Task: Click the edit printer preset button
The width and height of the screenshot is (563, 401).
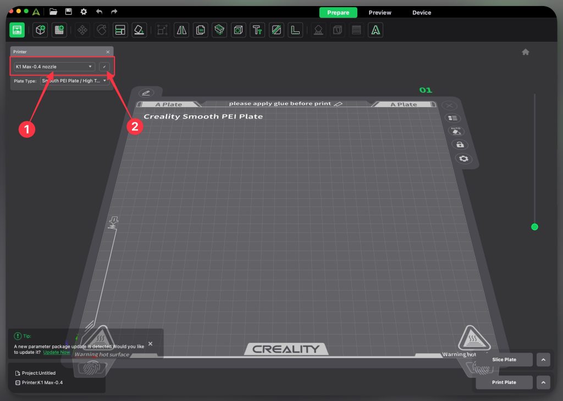Action: 104,66
